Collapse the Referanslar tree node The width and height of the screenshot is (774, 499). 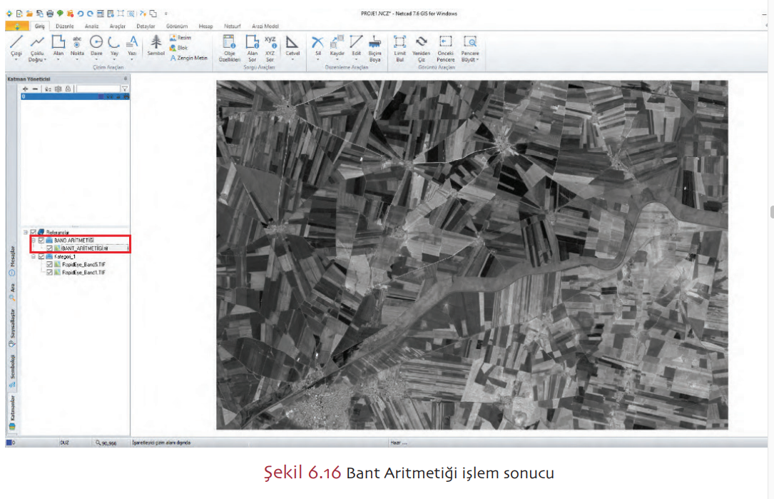point(26,232)
